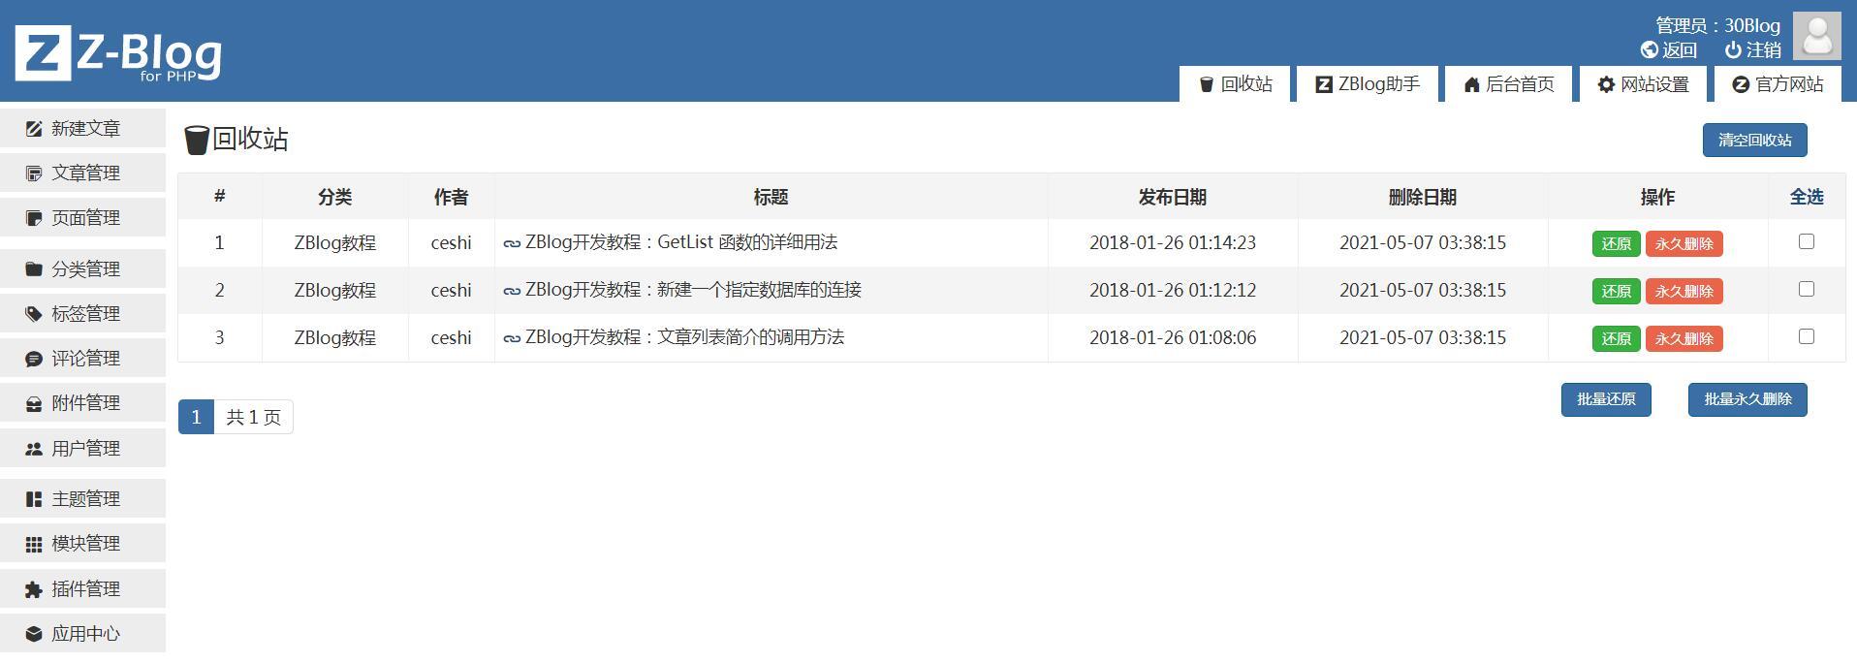This screenshot has width=1857, height=663.
Task: Restore row 1 with the green 还原 button
Action: click(1616, 244)
